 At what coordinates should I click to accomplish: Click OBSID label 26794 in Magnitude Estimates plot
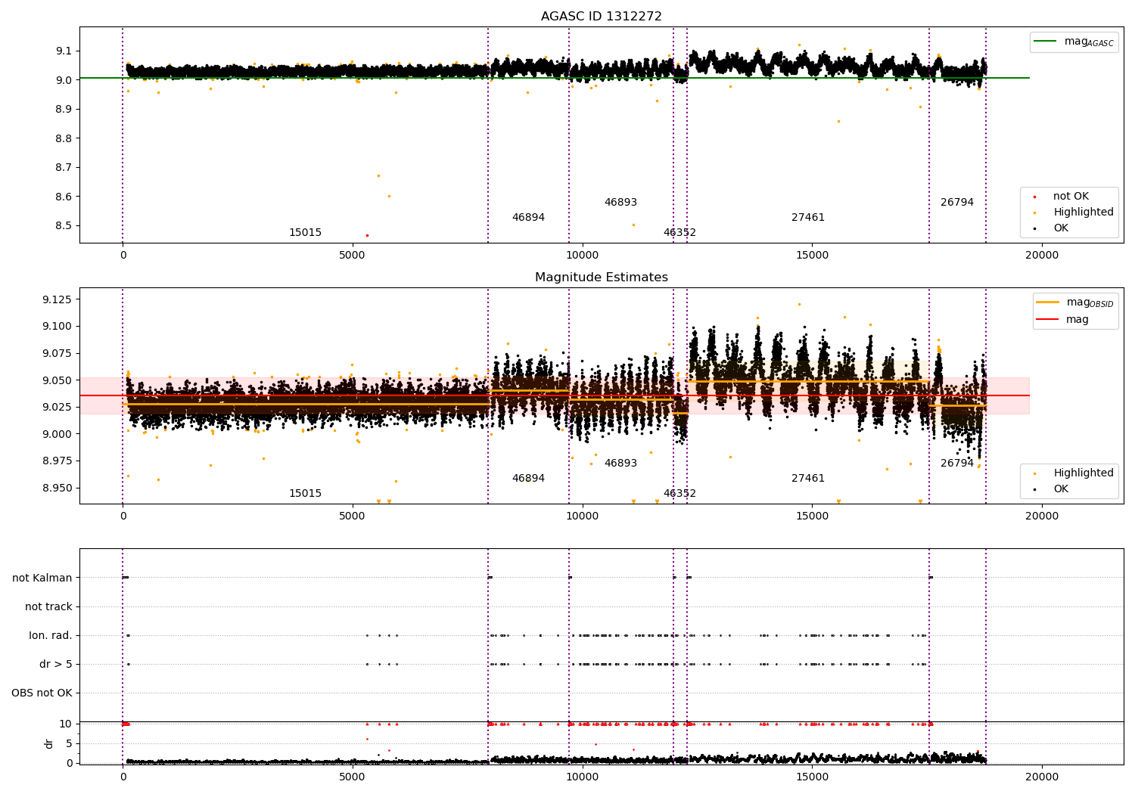pyautogui.click(x=957, y=464)
